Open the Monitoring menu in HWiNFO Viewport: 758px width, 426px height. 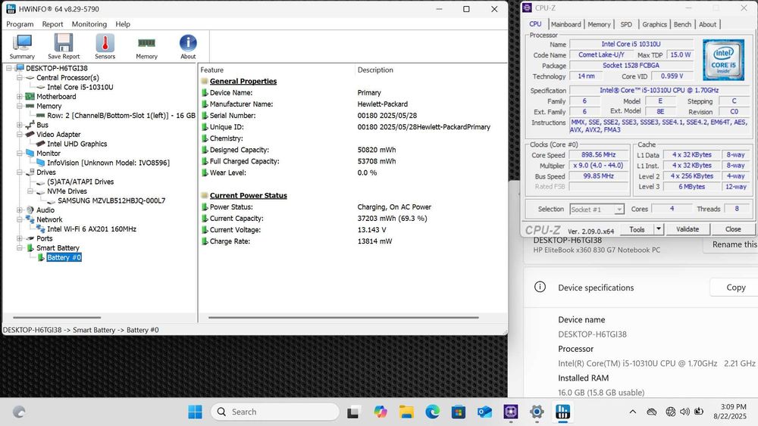pyautogui.click(x=89, y=24)
